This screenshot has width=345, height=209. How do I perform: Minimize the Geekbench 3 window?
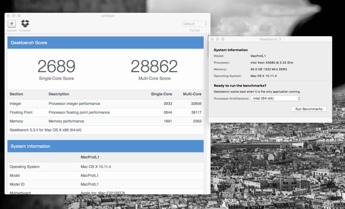coord(218,39)
